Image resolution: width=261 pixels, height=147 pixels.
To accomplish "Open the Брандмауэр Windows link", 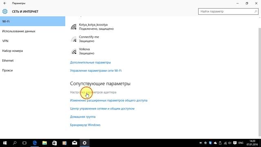I will click(85, 125).
